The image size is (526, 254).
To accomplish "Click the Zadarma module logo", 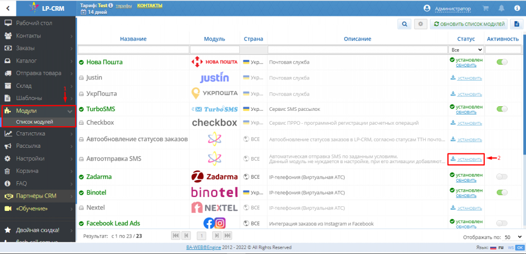I will [214, 177].
